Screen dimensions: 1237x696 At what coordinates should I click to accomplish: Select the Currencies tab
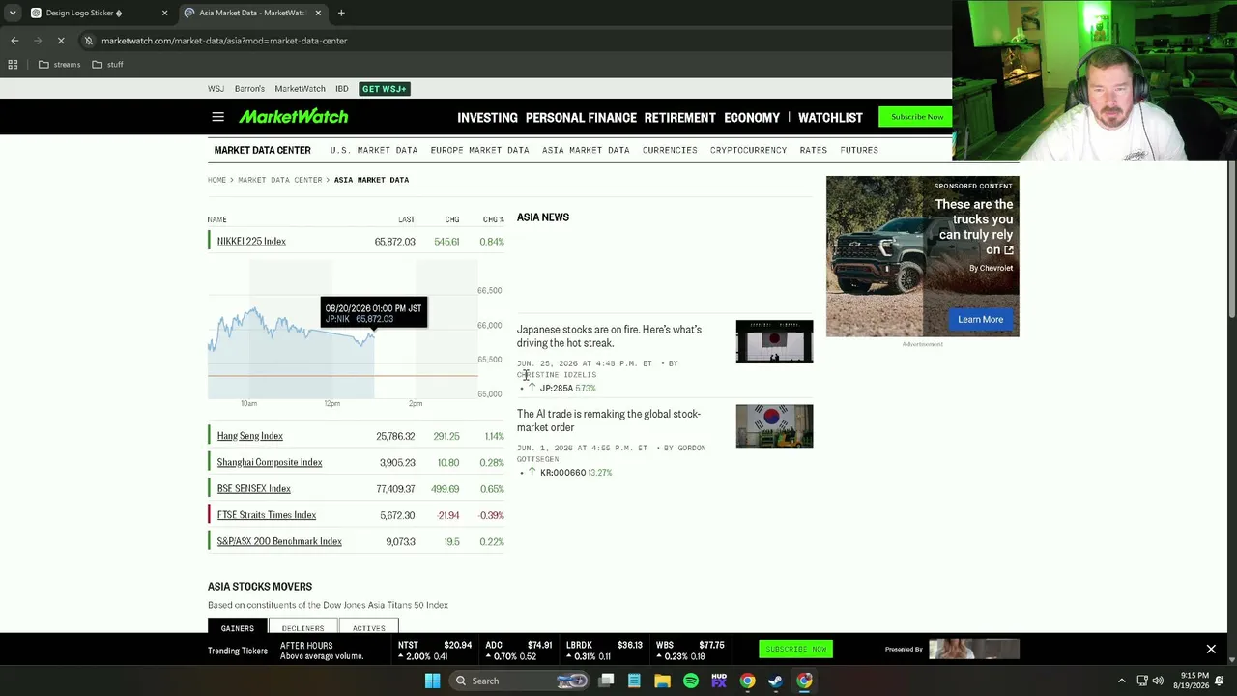[670, 150]
